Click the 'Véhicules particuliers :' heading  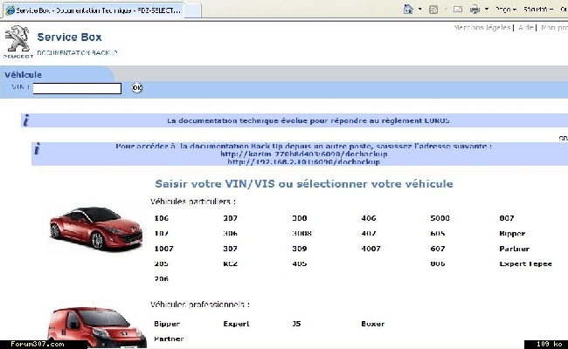click(x=193, y=202)
